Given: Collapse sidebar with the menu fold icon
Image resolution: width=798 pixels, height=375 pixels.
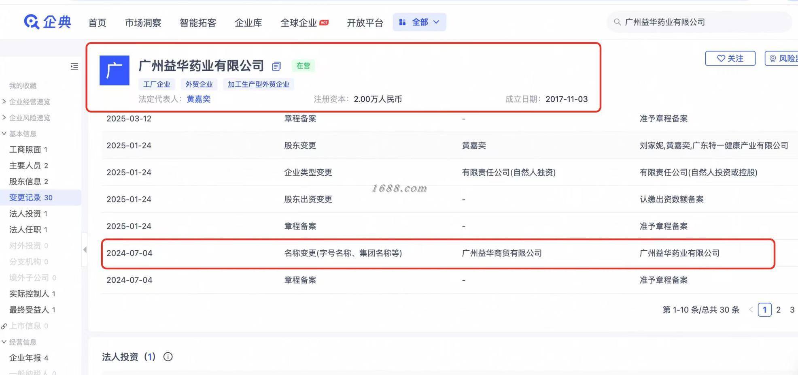Looking at the screenshot, I should tap(74, 66).
